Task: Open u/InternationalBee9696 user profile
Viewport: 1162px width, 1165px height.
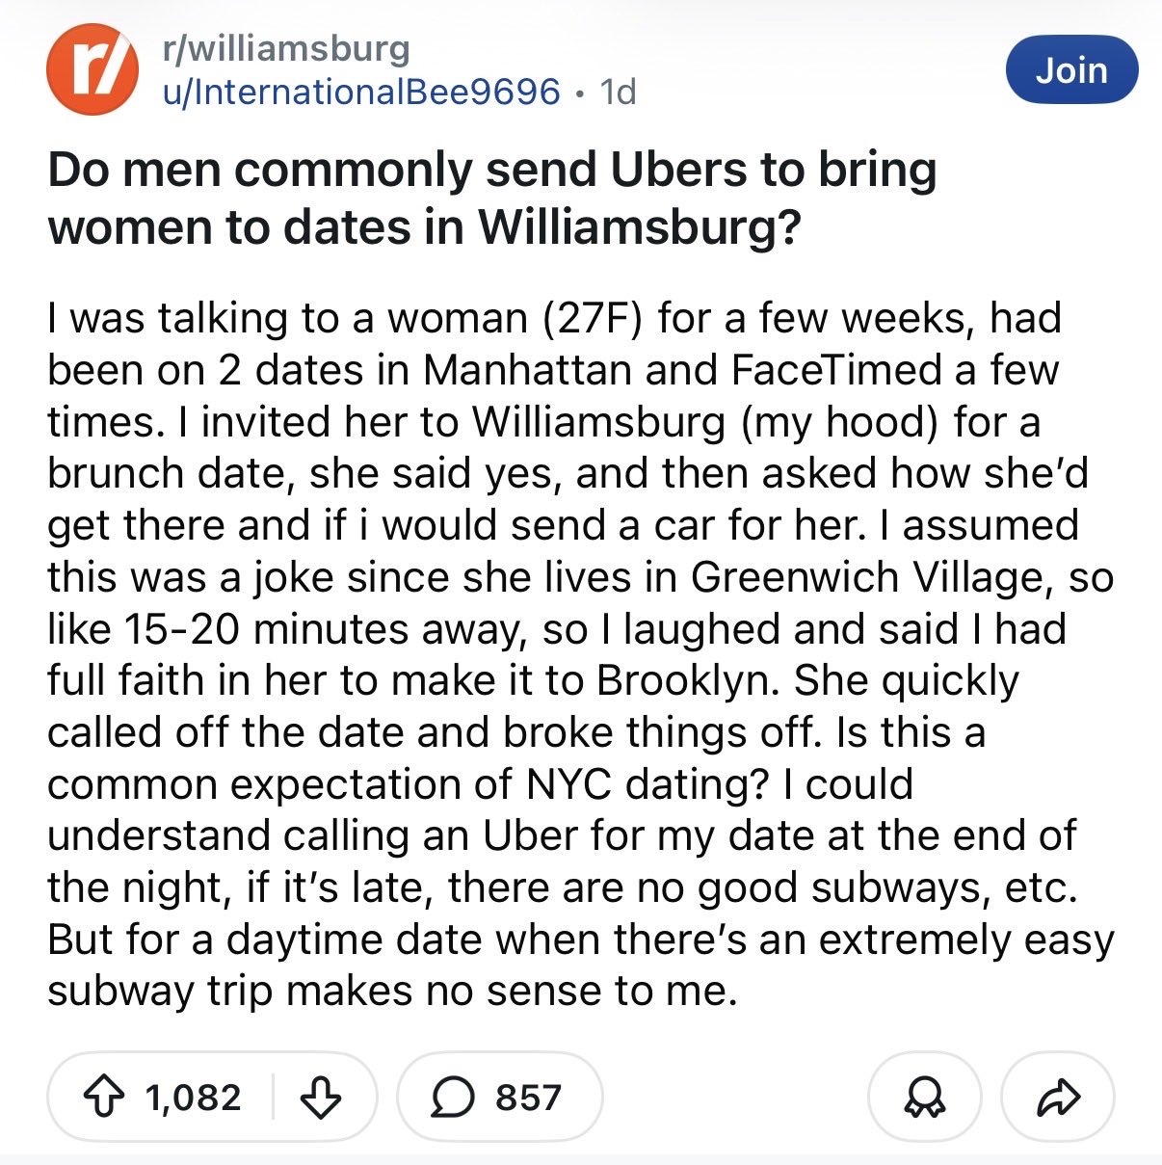Action: pos(362,92)
